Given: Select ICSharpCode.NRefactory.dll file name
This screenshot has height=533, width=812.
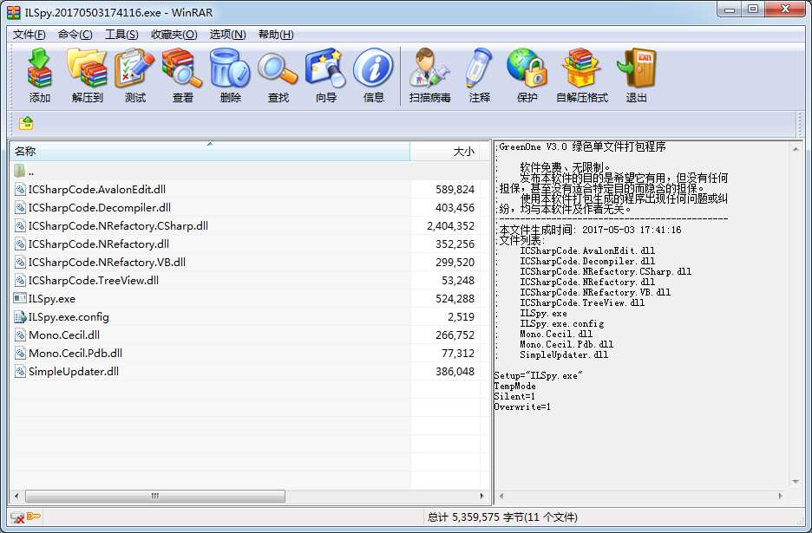Looking at the screenshot, I should click(x=98, y=244).
